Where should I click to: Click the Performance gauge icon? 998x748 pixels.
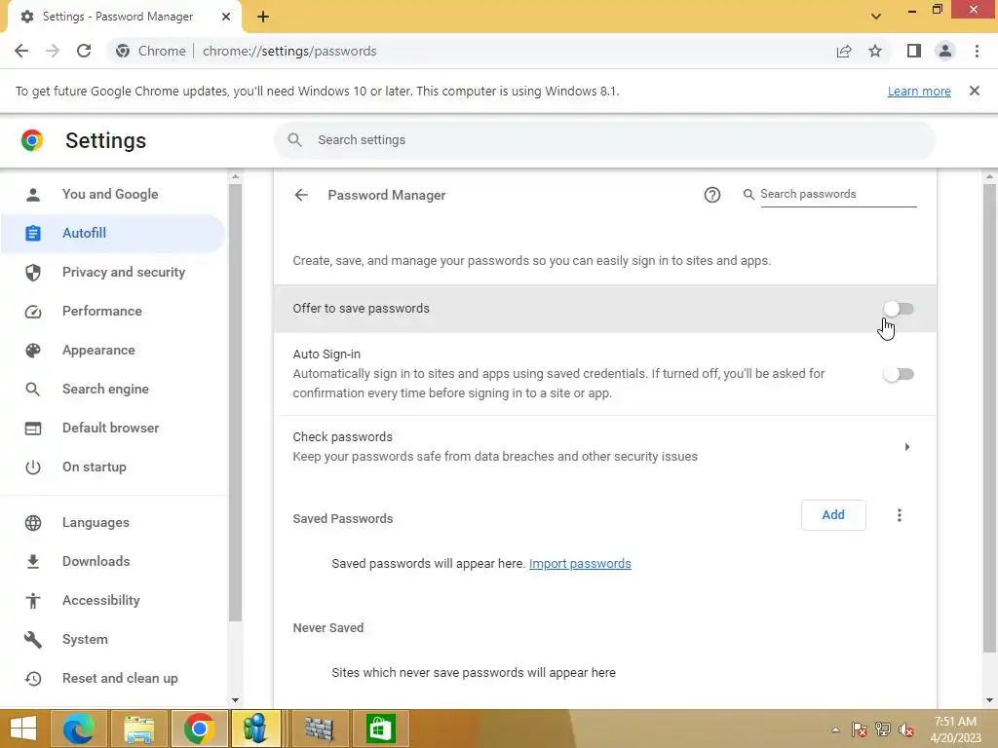point(32,312)
